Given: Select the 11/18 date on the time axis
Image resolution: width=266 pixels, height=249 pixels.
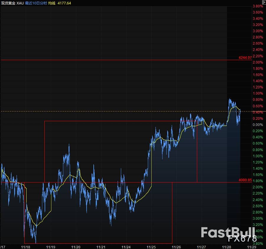Looking at the screenshot, I should [26, 247].
